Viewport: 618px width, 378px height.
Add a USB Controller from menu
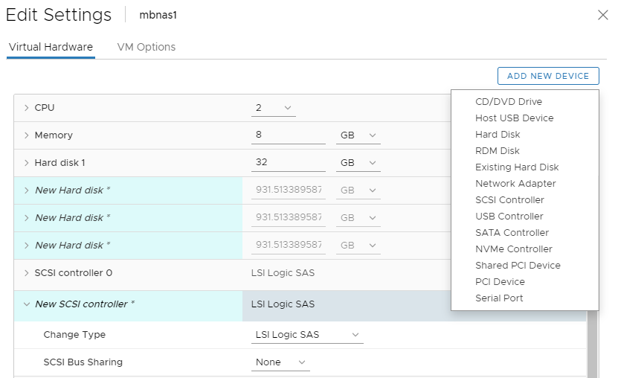pyautogui.click(x=509, y=216)
